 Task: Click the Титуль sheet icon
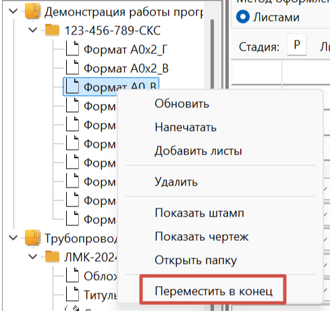(72, 294)
